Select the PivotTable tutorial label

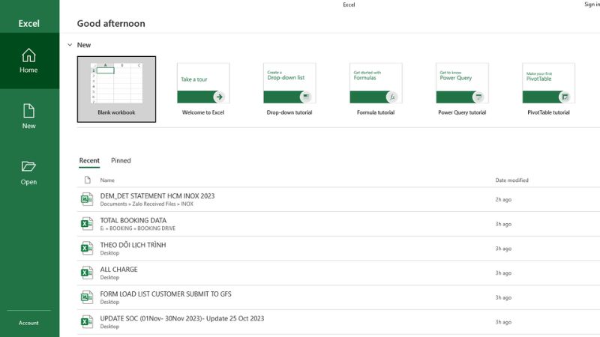pos(549,112)
